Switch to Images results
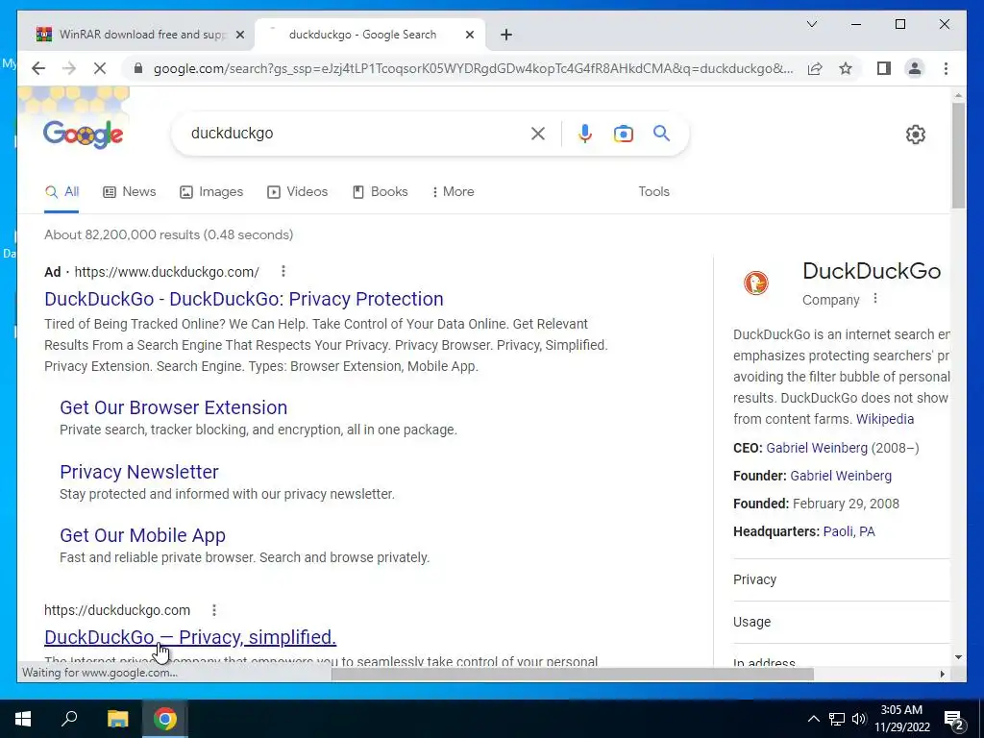The image size is (984, 738). pyautogui.click(x=211, y=192)
